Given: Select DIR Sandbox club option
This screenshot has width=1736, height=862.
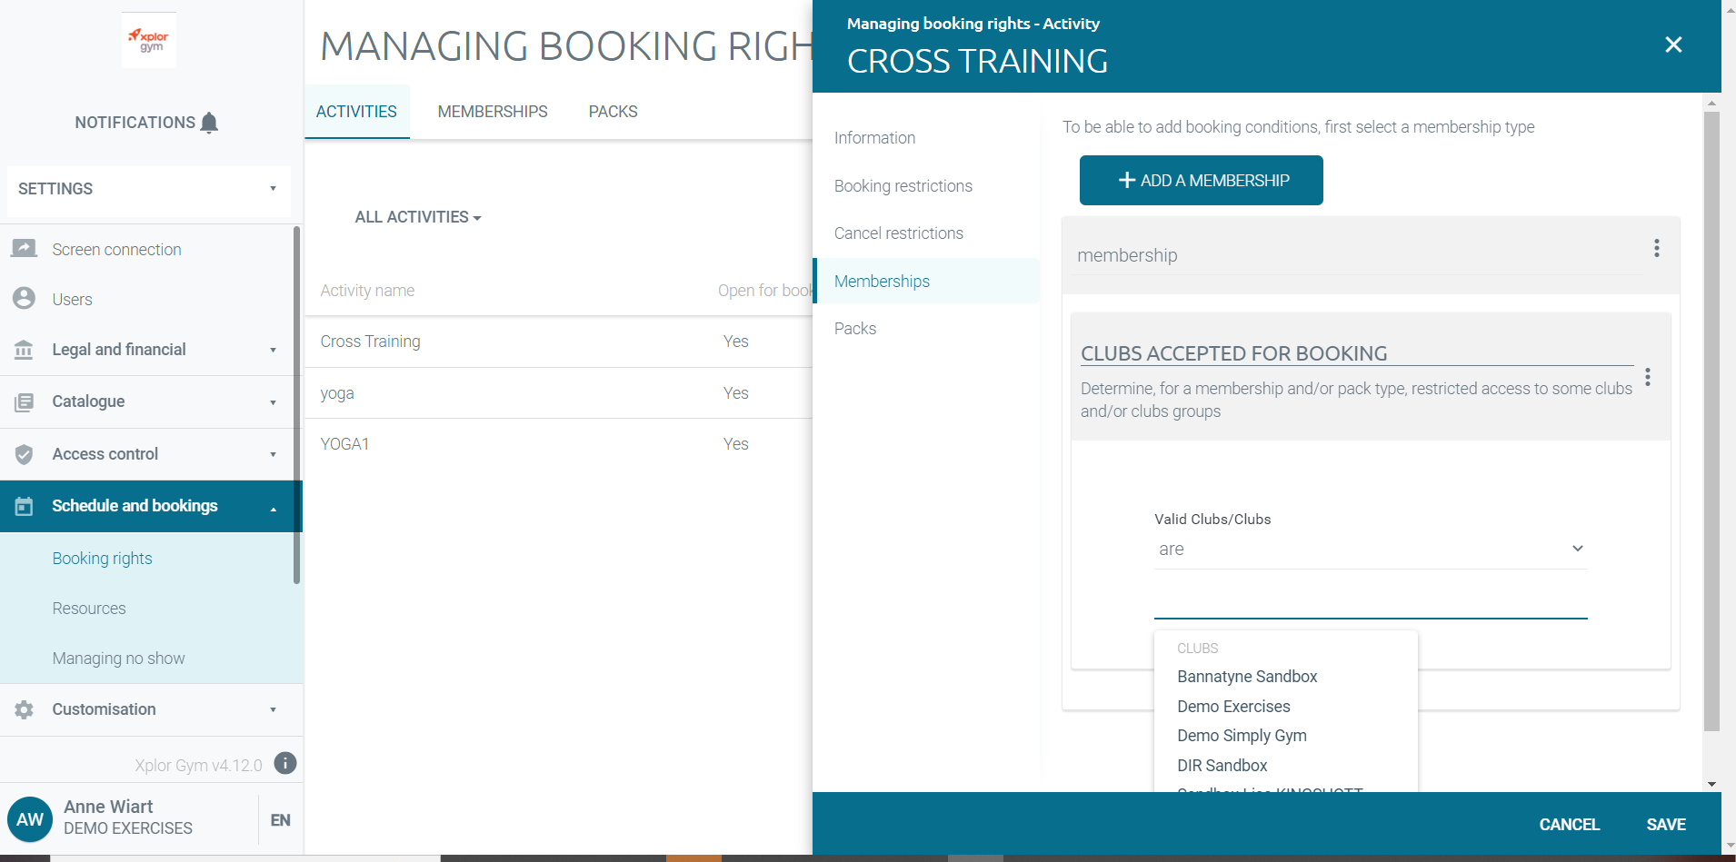Looking at the screenshot, I should point(1222,766).
